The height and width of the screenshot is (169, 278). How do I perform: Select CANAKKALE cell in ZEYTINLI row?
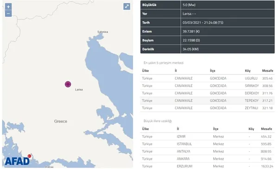(183, 108)
